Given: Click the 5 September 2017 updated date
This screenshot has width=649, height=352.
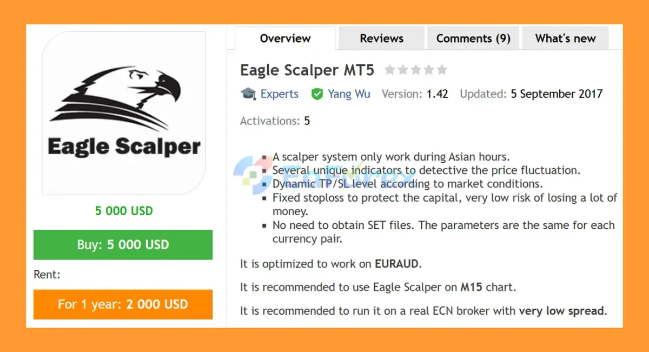Looking at the screenshot, I should [x=557, y=94].
